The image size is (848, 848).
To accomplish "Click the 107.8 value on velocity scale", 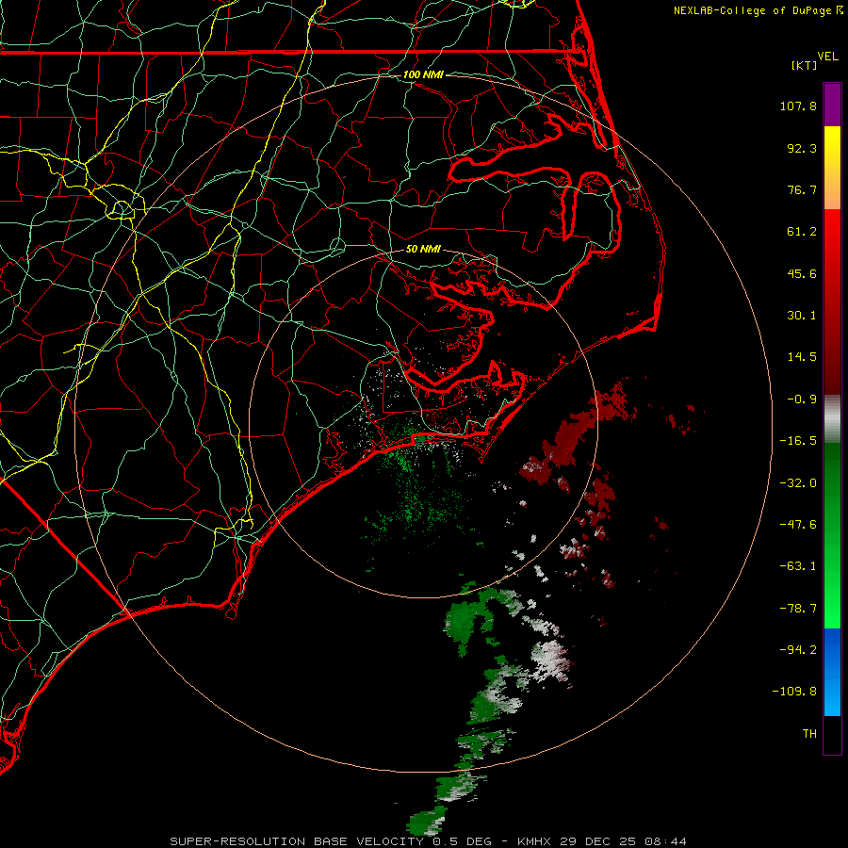I will click(x=798, y=106).
